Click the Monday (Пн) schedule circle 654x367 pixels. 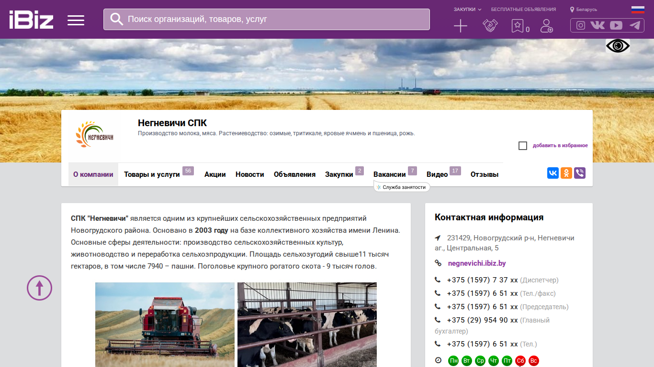point(453,361)
